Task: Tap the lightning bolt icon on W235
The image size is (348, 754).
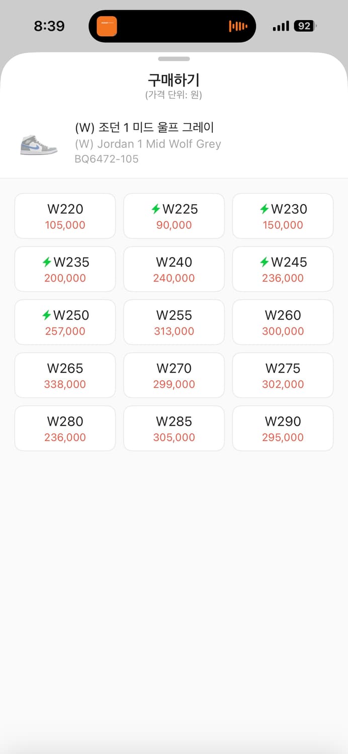Action: pyautogui.click(x=47, y=262)
